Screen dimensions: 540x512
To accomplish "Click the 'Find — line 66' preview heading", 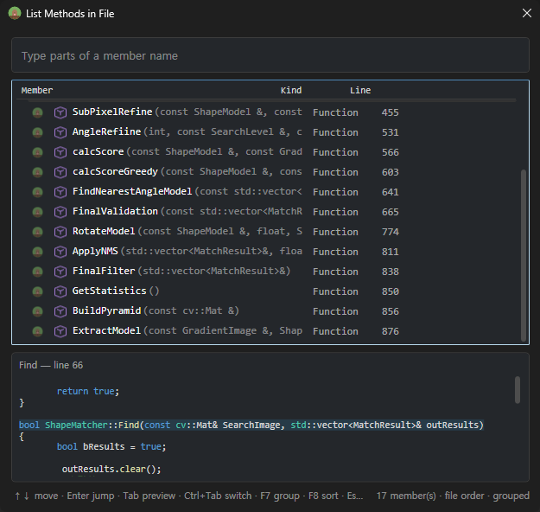I will [x=51, y=365].
